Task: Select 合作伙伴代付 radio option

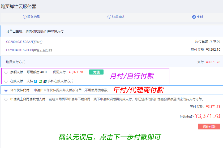Action: (6, 90)
